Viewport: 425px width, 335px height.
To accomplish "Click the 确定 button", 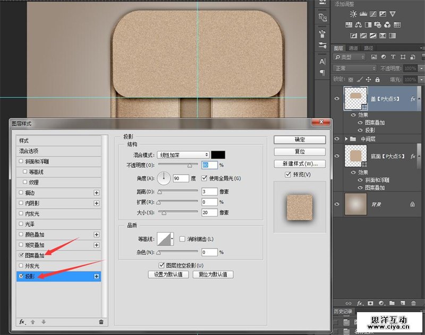I will pos(300,140).
